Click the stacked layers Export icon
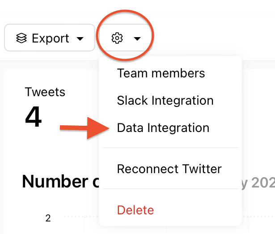The image size is (275, 234). [21, 38]
